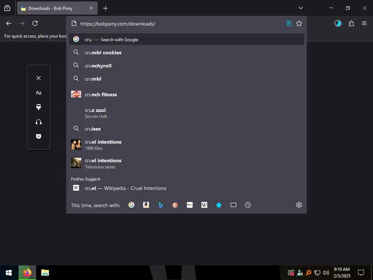Open the Windows Start menu

[9, 273]
